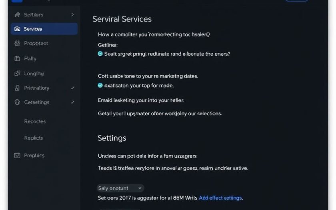Expand the Getsetings submenu chevron
This screenshot has width=336, height=210.
tap(72, 102)
